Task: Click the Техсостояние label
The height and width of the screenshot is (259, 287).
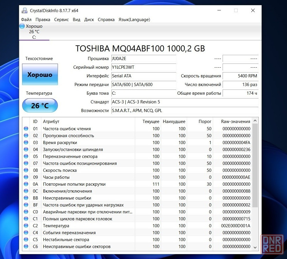Action: coord(39,59)
